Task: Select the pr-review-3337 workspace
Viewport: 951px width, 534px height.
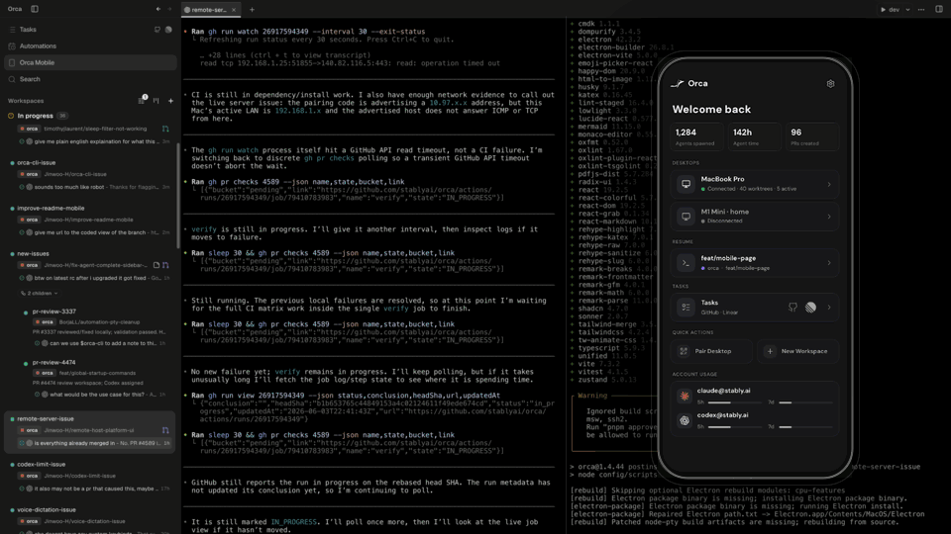Action: pyautogui.click(x=53, y=311)
